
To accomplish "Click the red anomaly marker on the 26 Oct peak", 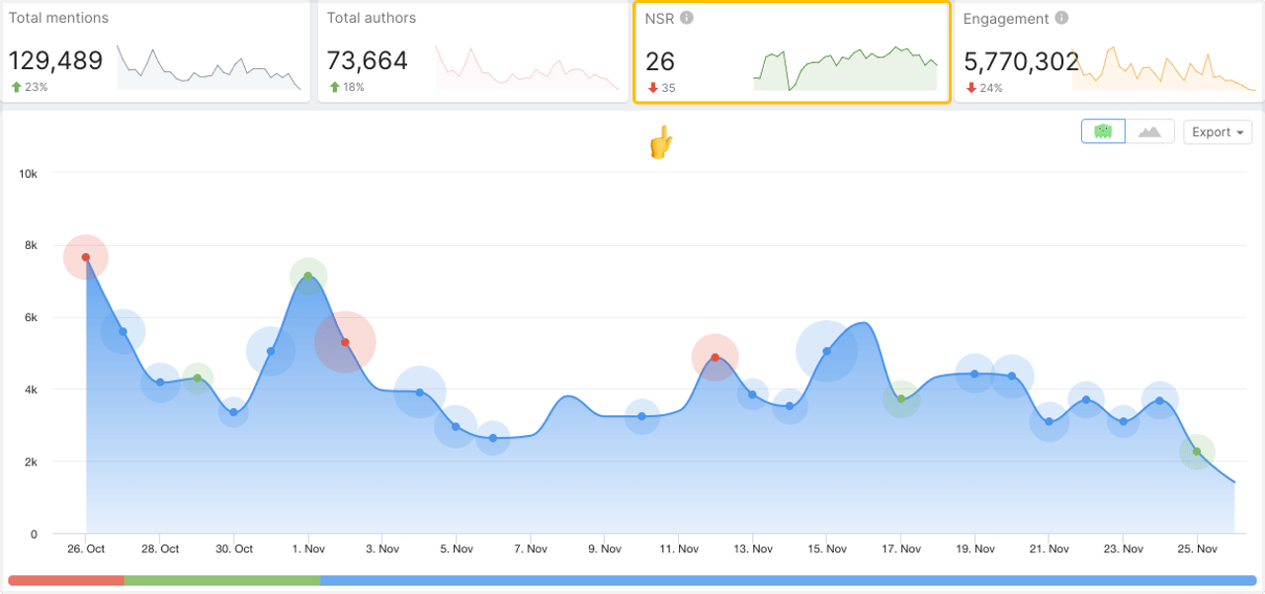I will pos(86,257).
